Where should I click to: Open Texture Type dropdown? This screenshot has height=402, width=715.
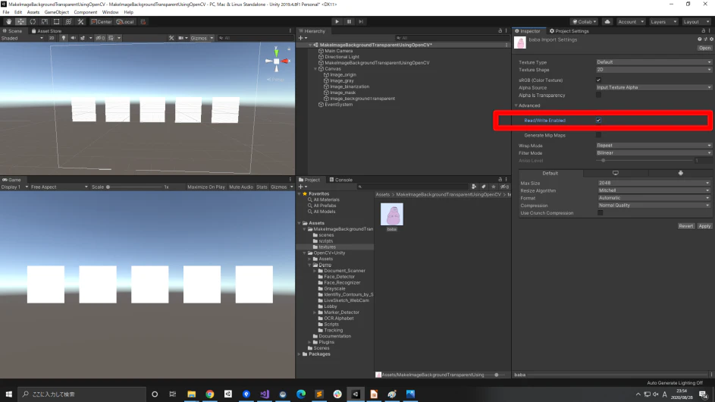(x=654, y=62)
